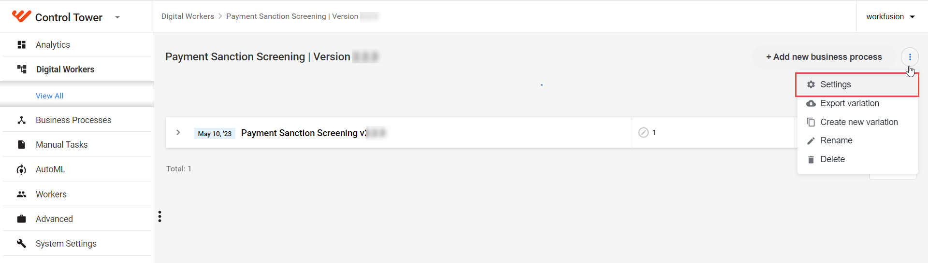Expand the Payment Sanction Screening row
This screenshot has height=263, width=928.
tap(178, 133)
